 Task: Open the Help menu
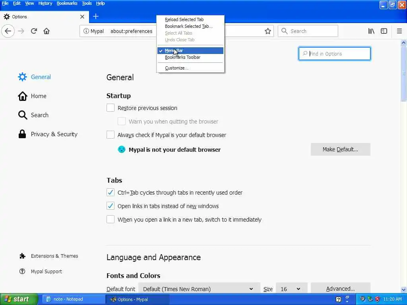tap(101, 3)
